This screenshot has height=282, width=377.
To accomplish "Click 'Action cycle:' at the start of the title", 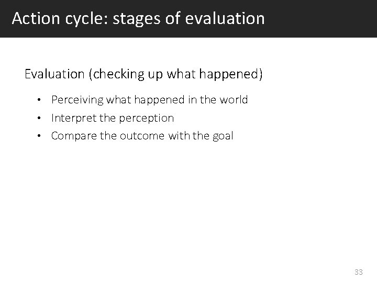I will coord(59,19).
